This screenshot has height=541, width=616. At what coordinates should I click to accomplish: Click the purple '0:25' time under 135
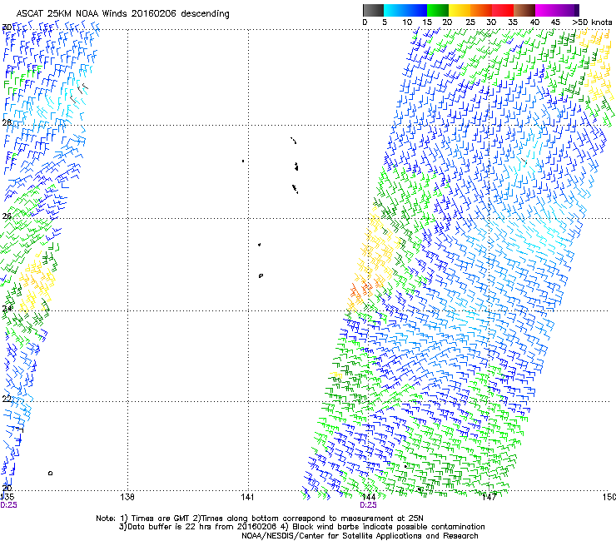tap(9, 504)
